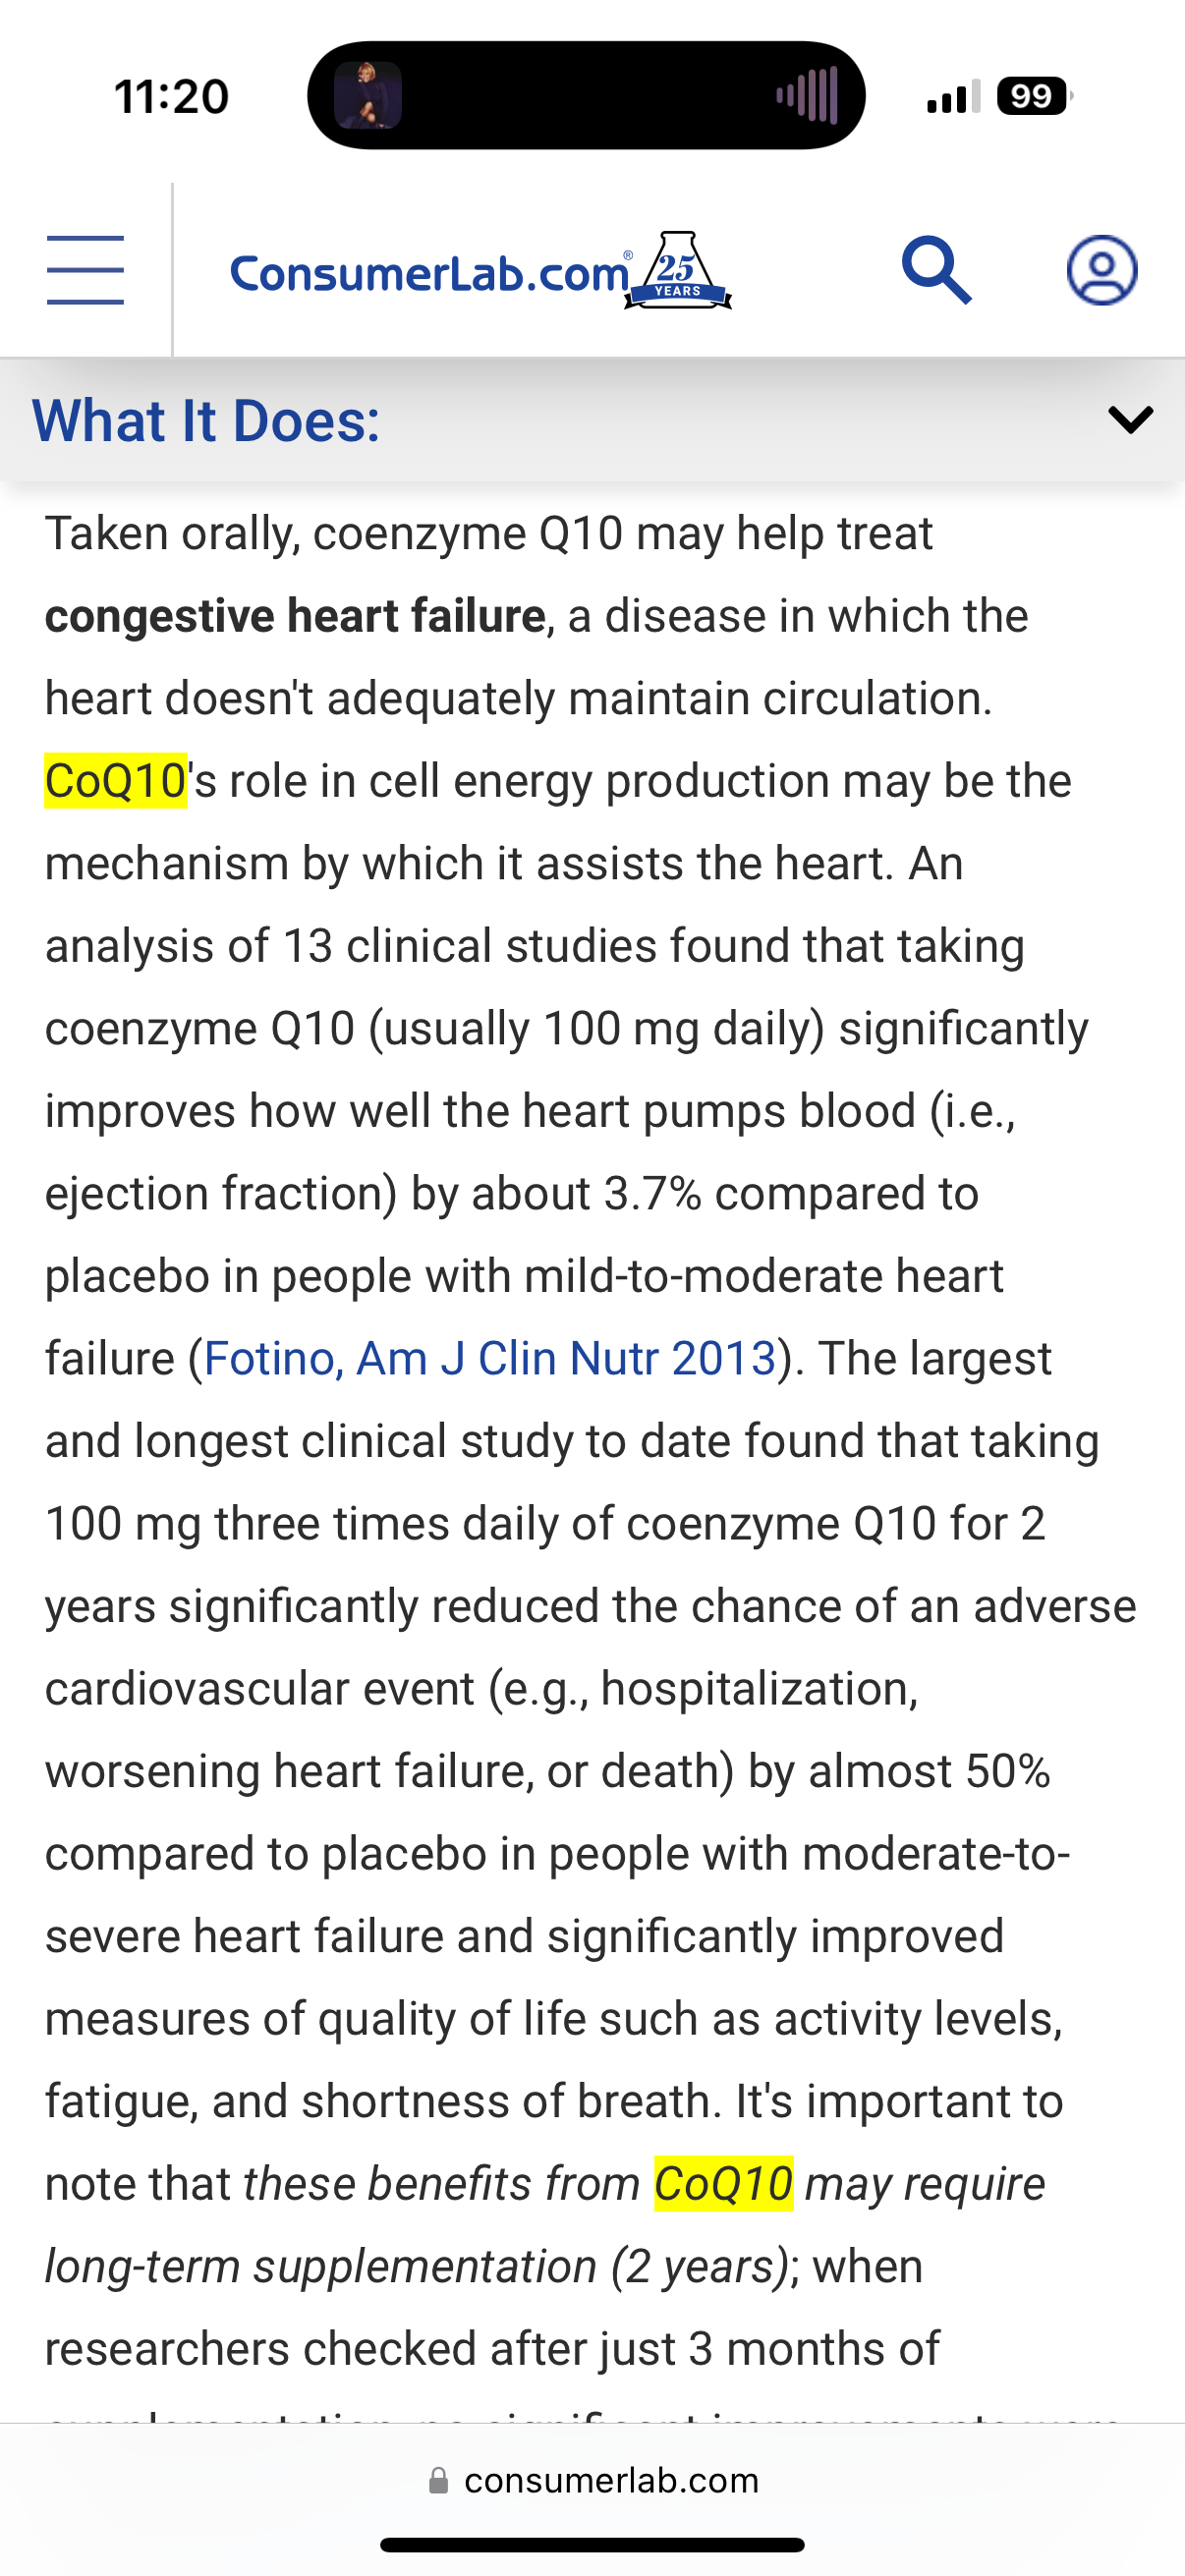Image resolution: width=1185 pixels, height=2576 pixels.
Task: Expand the What It Does chevron
Action: tap(1131, 419)
